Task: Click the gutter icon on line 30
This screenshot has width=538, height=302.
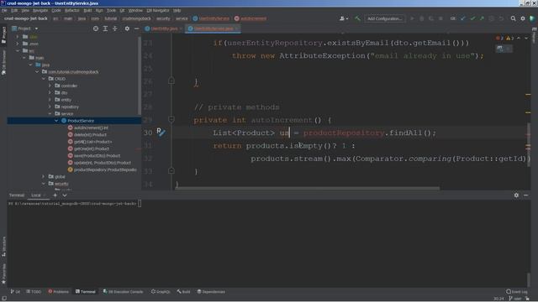Action: pos(161,132)
